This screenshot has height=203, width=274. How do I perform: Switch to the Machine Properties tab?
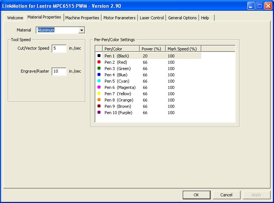pyautogui.click(x=82, y=18)
